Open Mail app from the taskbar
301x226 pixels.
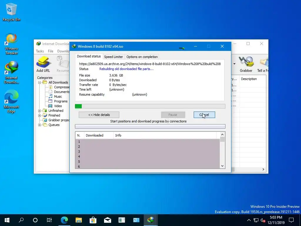[108, 220]
